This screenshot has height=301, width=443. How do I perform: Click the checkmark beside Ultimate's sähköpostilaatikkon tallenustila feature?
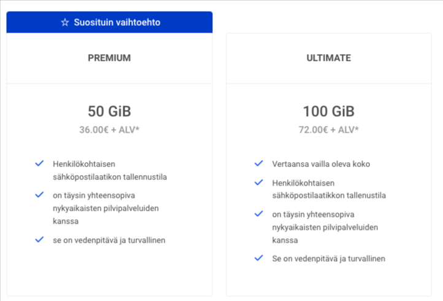click(258, 182)
